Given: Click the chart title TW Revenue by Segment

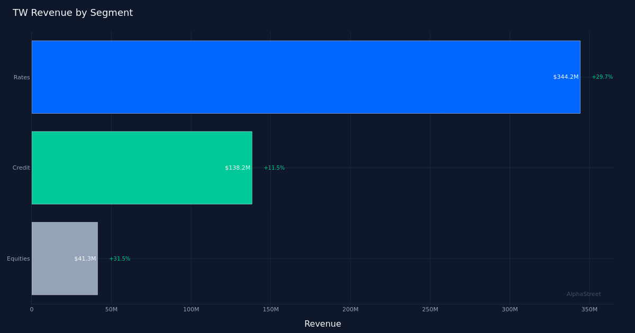Looking at the screenshot, I should pyautogui.click(x=72, y=13).
